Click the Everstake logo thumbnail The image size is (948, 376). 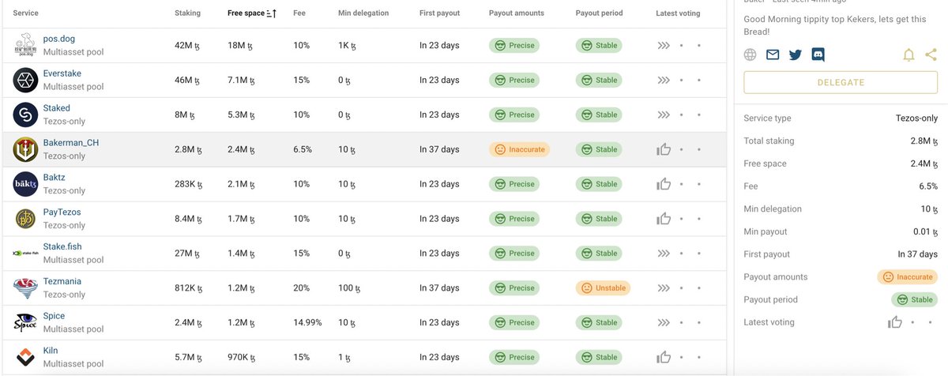pos(25,80)
